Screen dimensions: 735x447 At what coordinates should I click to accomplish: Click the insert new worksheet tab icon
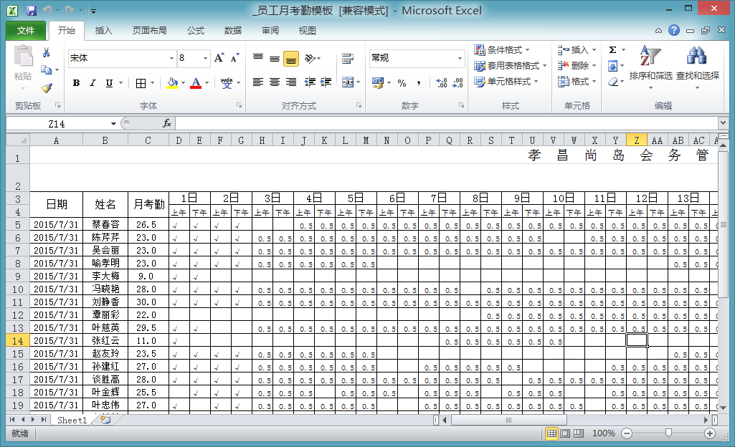105,420
